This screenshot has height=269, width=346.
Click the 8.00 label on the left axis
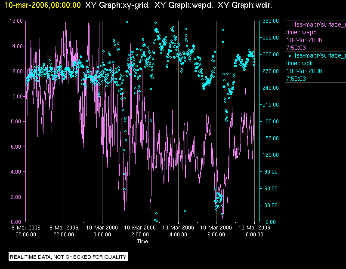point(17,122)
